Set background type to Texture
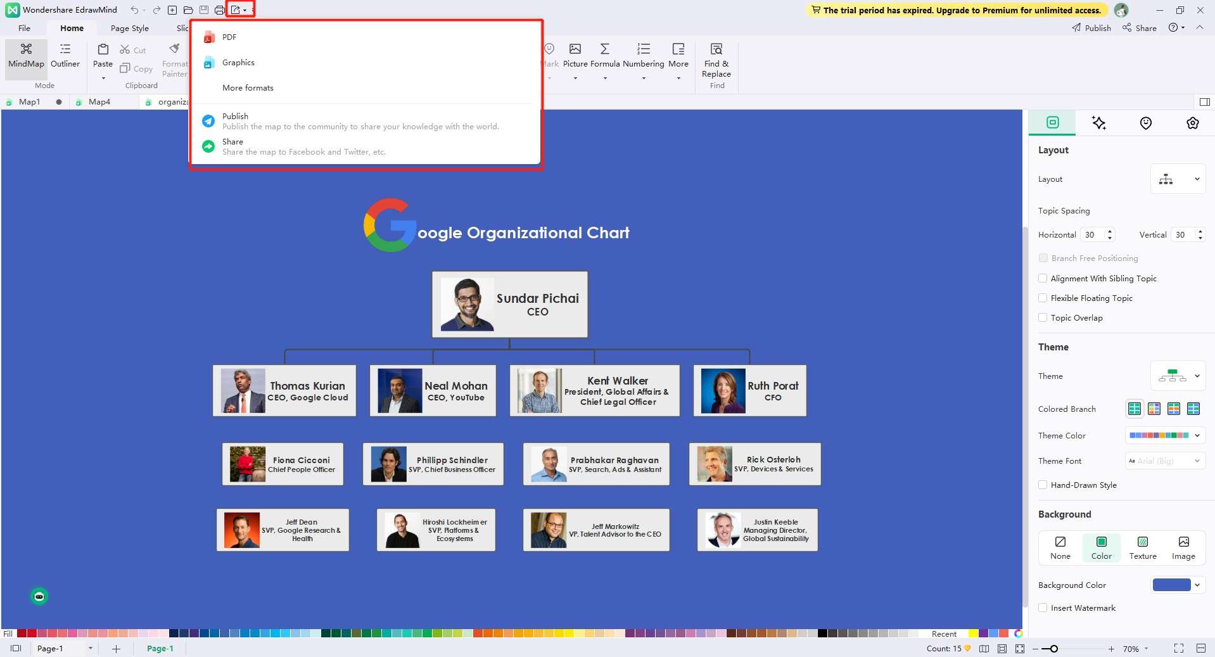The width and height of the screenshot is (1215, 657). (1143, 548)
